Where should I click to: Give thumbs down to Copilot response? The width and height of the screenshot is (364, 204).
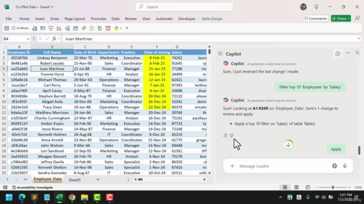(231, 135)
